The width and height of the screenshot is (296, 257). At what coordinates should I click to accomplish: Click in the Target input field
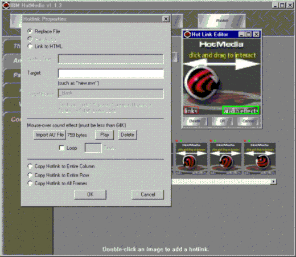111,74
